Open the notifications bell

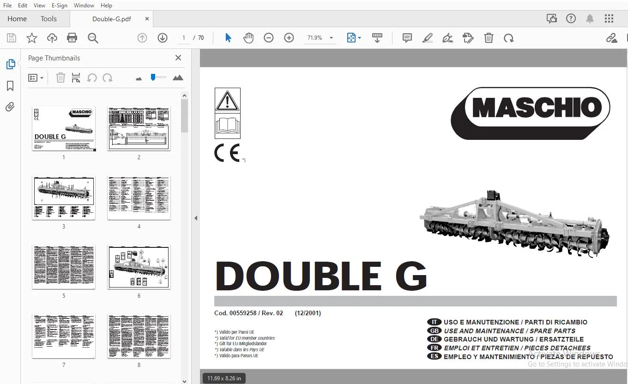pyautogui.click(x=590, y=19)
